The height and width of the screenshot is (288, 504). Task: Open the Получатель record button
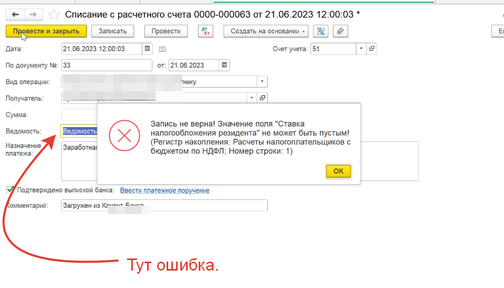262,98
